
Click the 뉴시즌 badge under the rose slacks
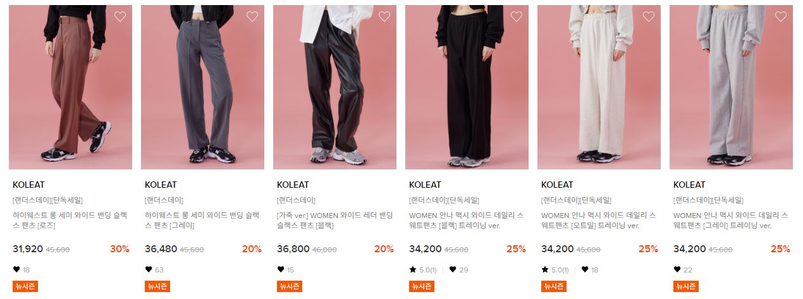coord(25,286)
